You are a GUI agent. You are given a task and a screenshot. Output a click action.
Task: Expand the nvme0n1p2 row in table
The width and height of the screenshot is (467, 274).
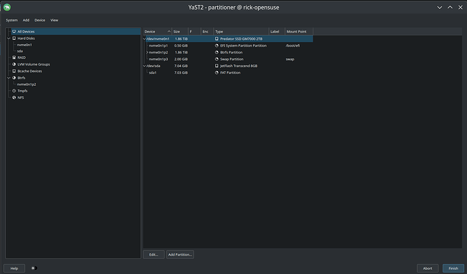pos(147,52)
